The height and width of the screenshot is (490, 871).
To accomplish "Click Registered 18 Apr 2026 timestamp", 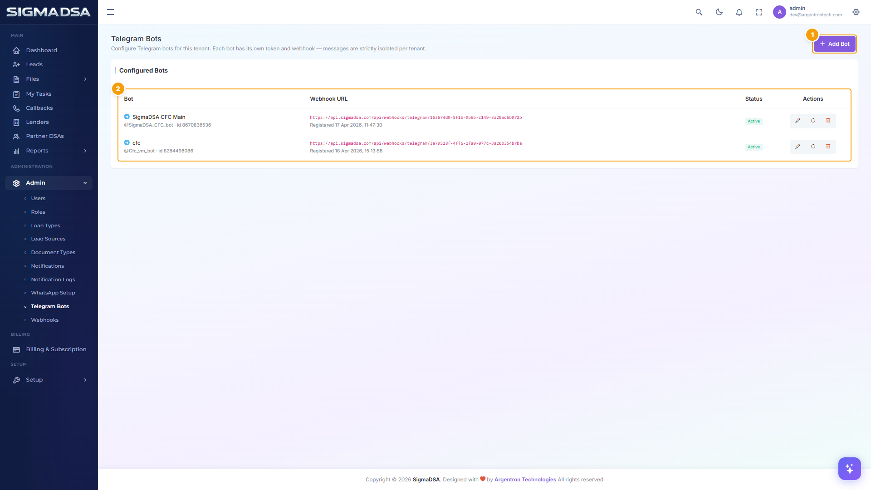I will click(346, 151).
